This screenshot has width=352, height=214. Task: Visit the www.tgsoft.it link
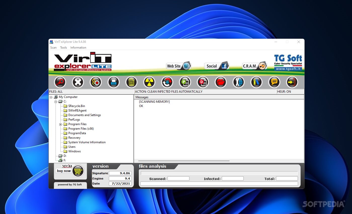point(288,69)
